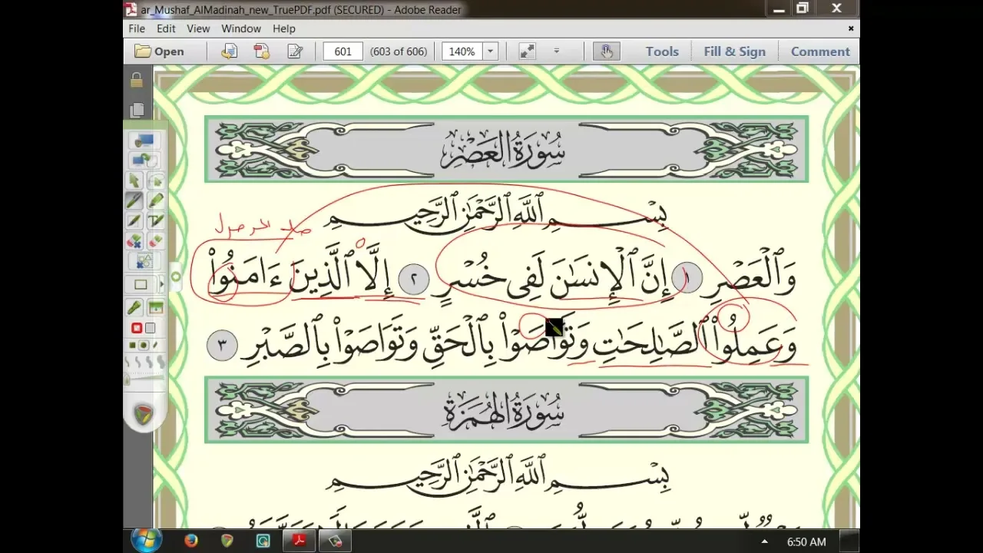Click the pen width slider
The height and width of the screenshot is (553, 983).
[x=144, y=379]
